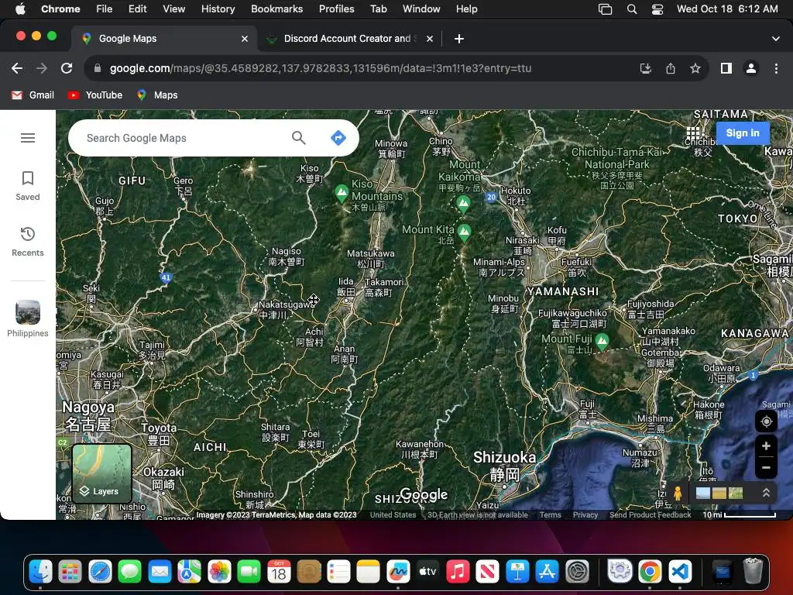Click the Mount Kaikoma marker

(463, 205)
